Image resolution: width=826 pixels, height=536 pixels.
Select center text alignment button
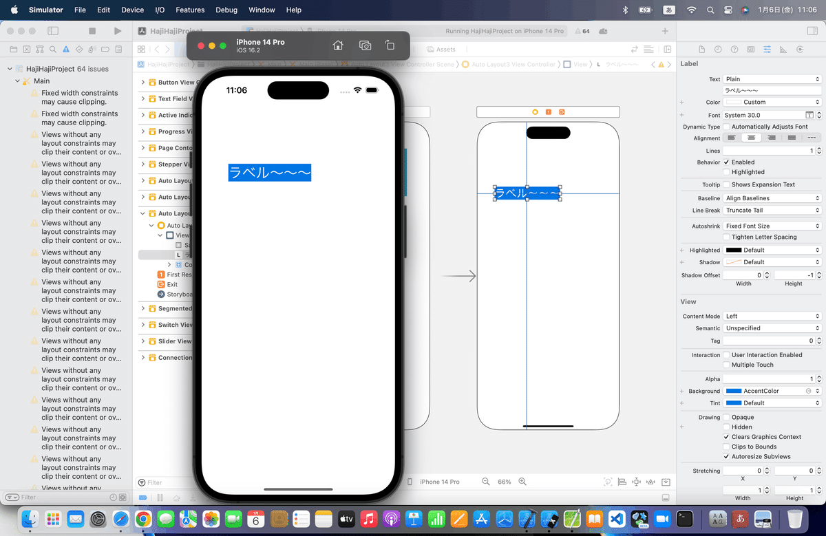[x=751, y=138]
